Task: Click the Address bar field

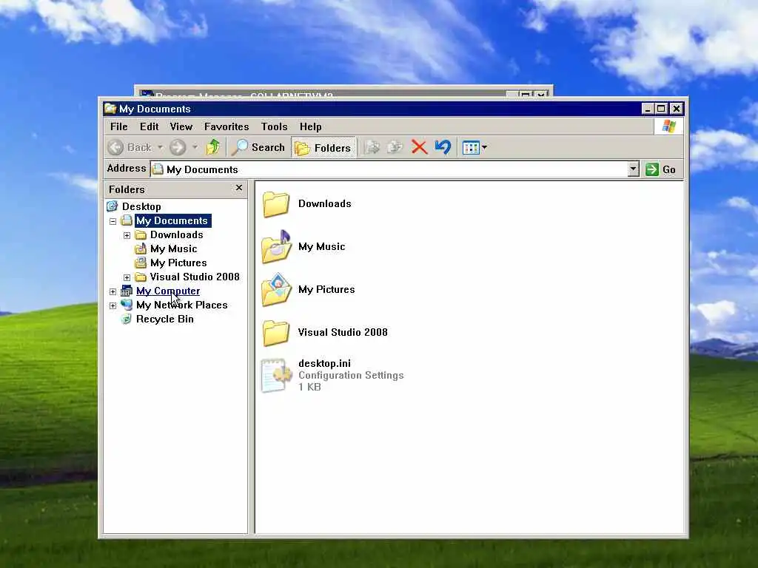Action: point(389,169)
